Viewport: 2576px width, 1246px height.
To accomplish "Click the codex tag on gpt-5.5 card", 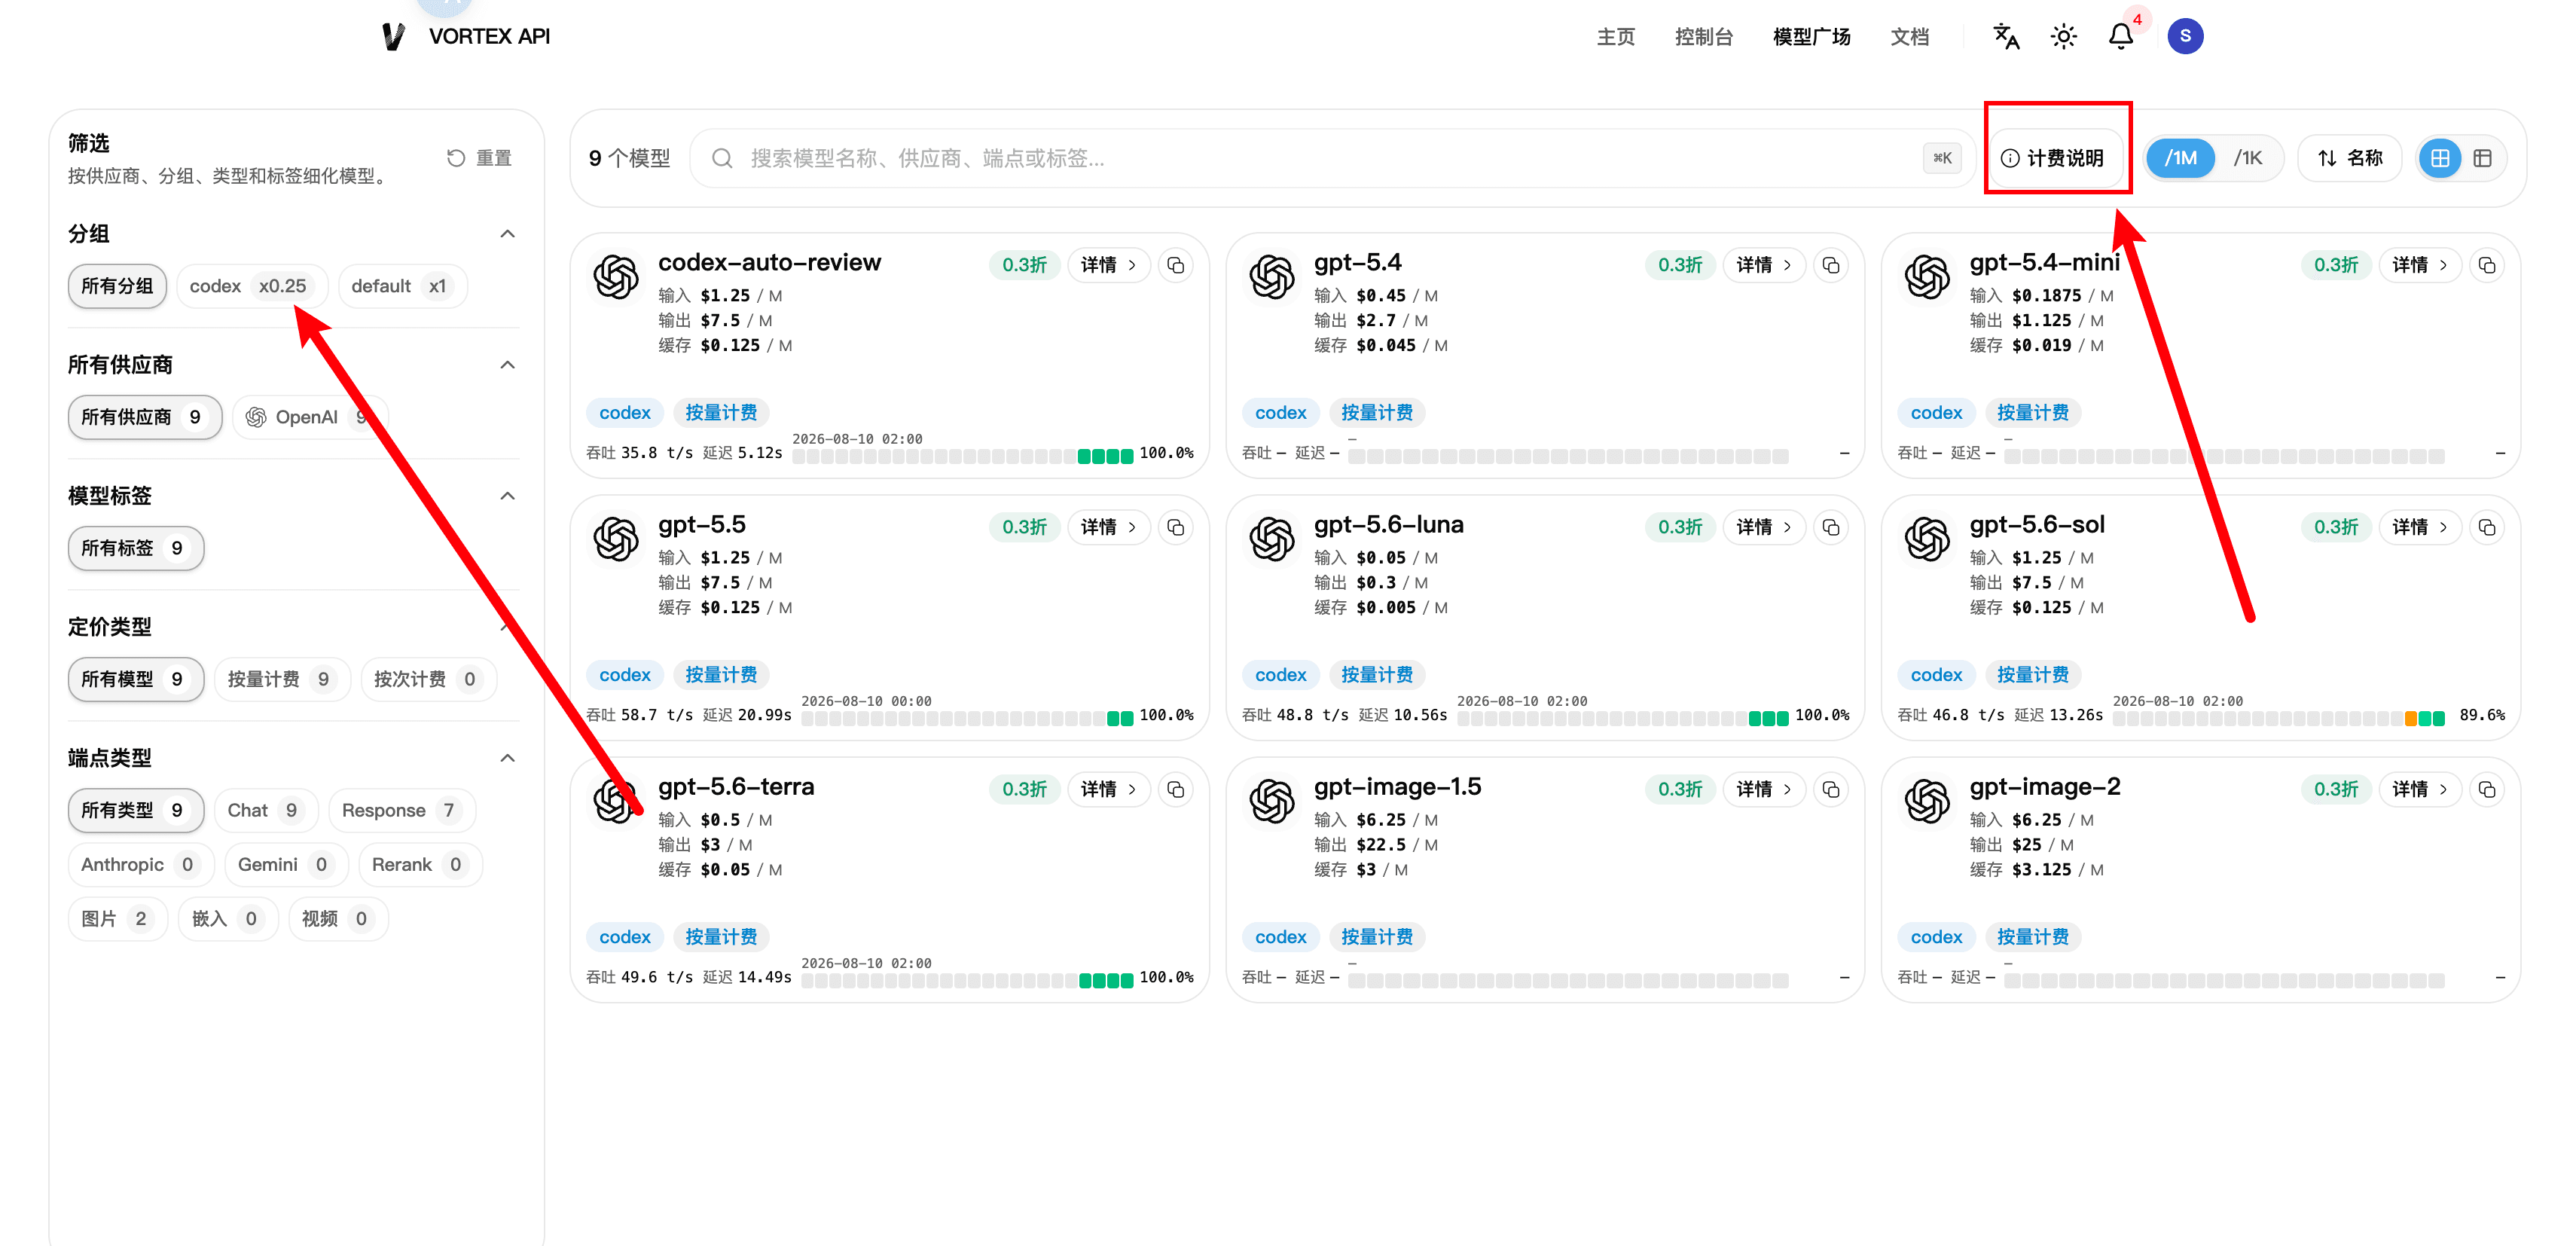I will click(x=625, y=675).
